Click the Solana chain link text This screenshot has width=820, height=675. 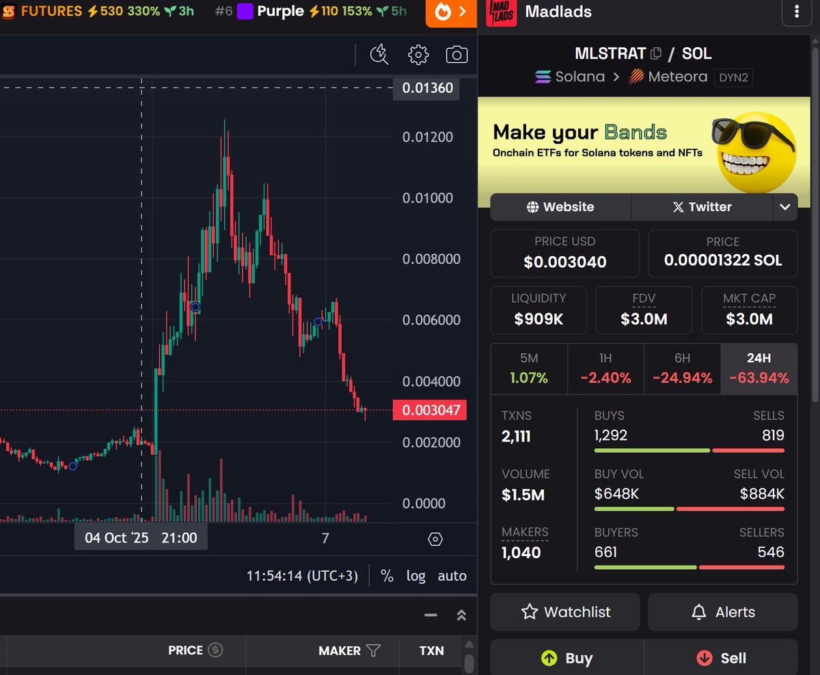pos(579,77)
